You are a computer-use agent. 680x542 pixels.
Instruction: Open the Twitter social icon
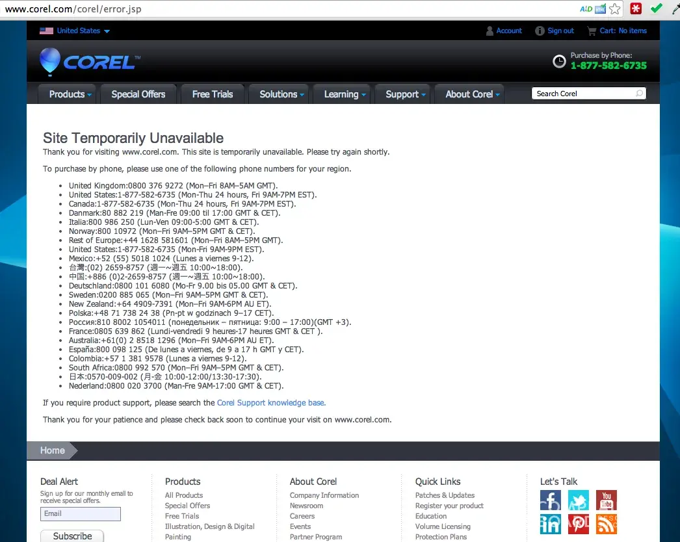[x=579, y=500]
